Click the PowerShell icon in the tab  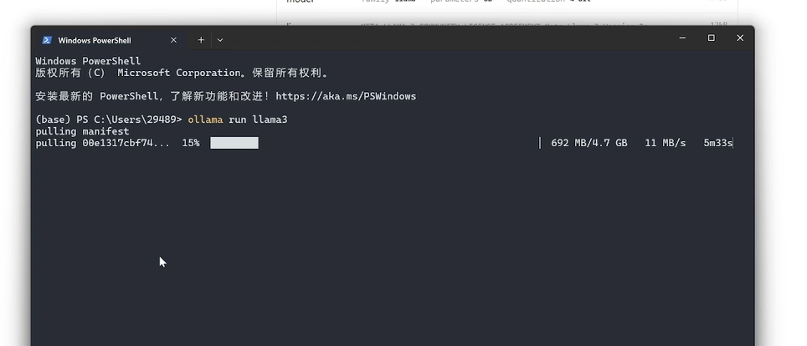[47, 40]
